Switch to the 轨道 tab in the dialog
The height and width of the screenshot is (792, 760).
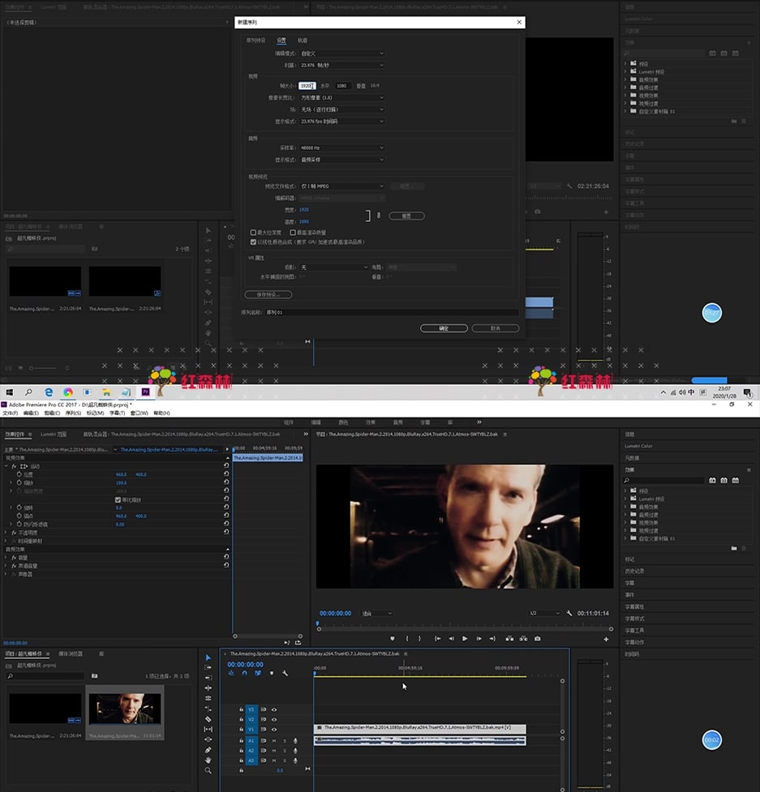(303, 41)
